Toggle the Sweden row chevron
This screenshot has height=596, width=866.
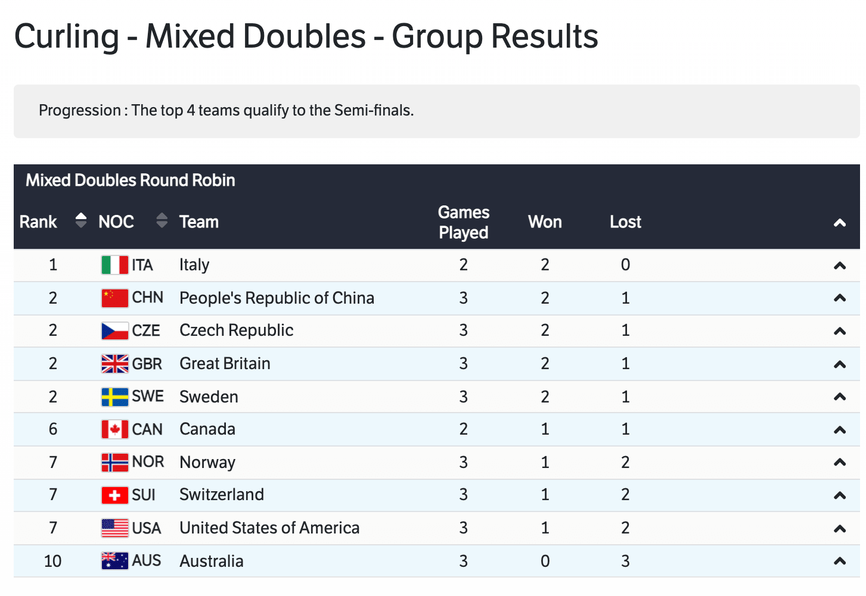[839, 397]
